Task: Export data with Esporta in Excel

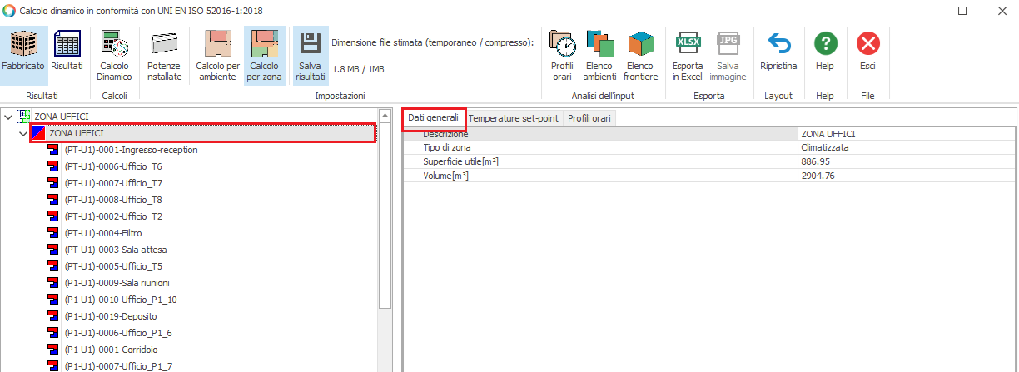Action: point(688,55)
